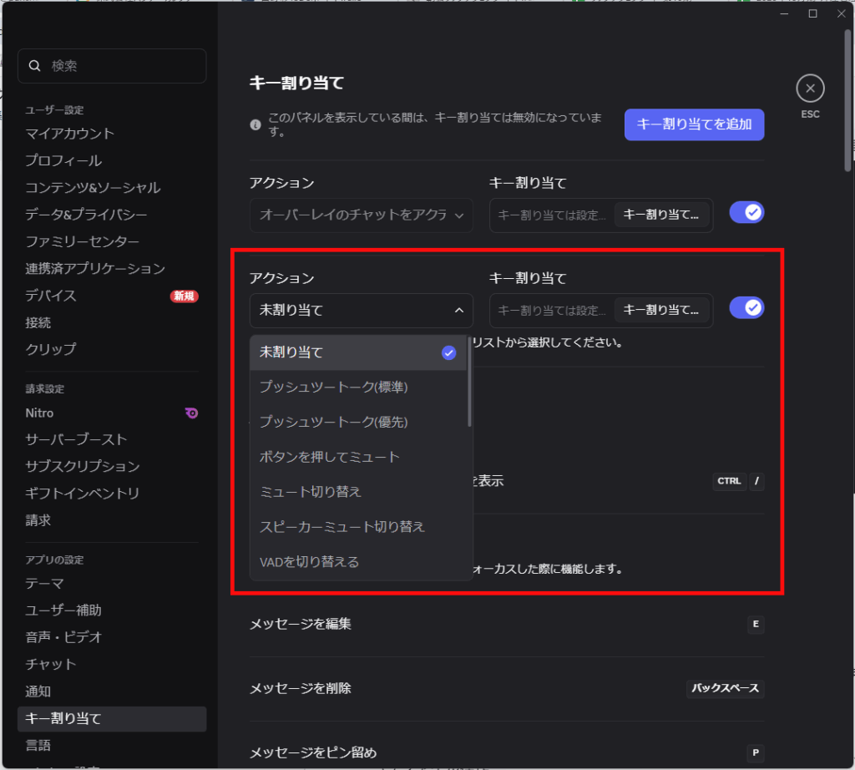Click the Nitro badge icon in sidebar
855x770 pixels.
191,413
